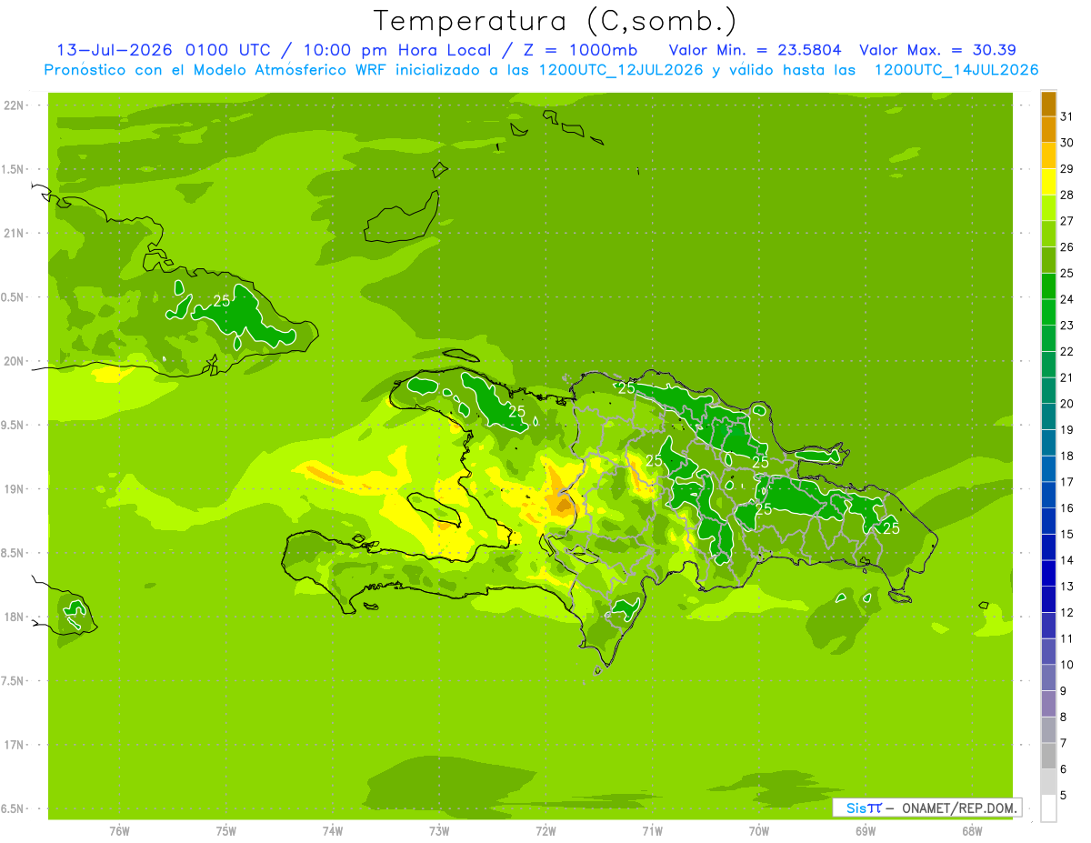Click the purple legend swatch between 9 and 10
Image resolution: width=1091 pixels, height=843 pixels.
pos(1048,677)
